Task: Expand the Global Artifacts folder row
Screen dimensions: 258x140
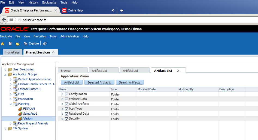Action: pyautogui.click(x=62, y=104)
